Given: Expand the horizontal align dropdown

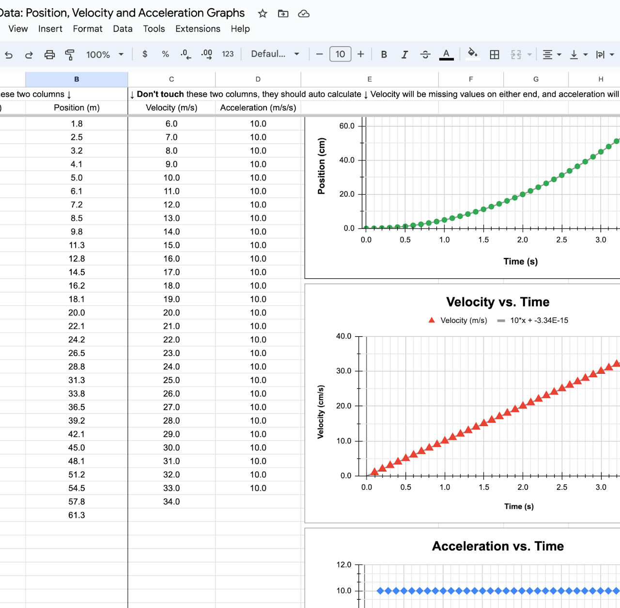Looking at the screenshot, I should [559, 54].
